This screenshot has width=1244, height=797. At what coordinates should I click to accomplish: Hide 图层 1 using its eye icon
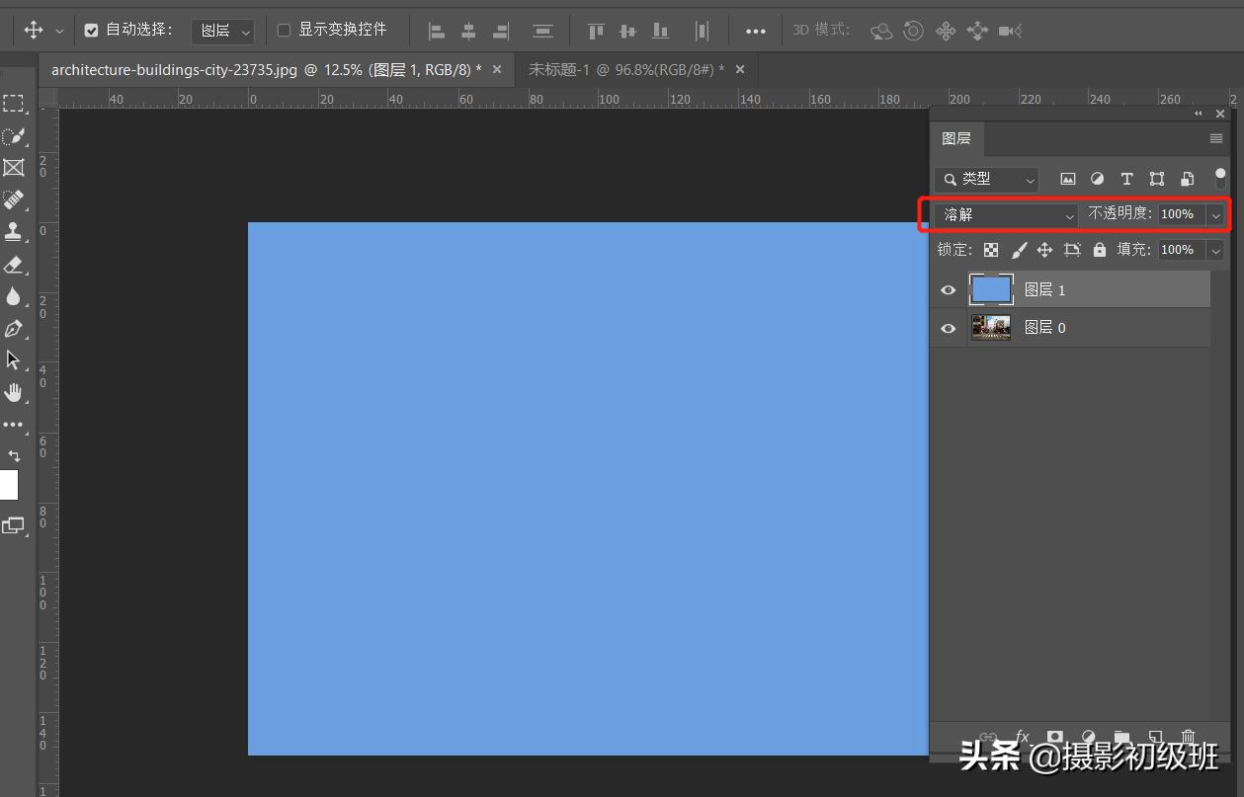(x=949, y=290)
